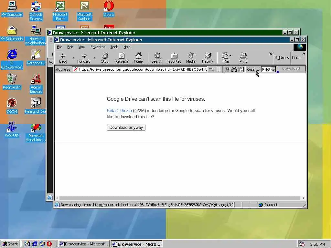This screenshot has height=248, width=331.
Task: Open the Favorites toolbar button
Action: point(174,58)
